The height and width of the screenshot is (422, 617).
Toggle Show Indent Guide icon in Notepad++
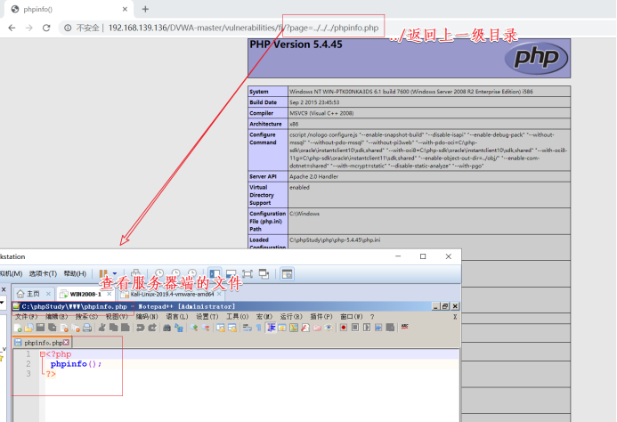point(272,328)
